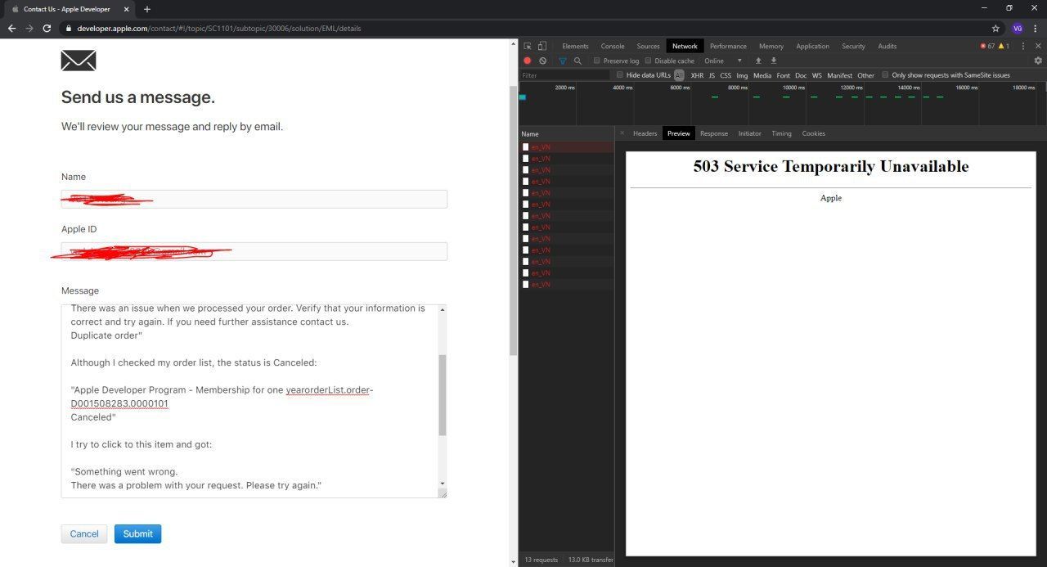Open the Audits panel

887,46
